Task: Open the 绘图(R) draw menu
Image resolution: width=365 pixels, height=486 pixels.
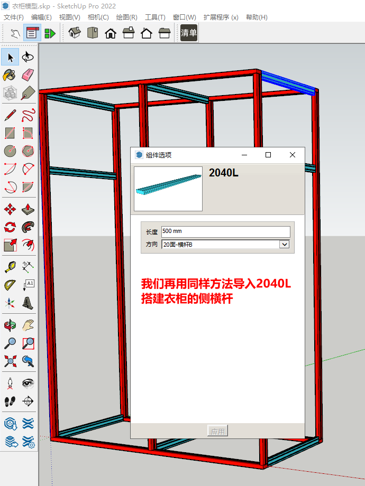Action: tap(126, 17)
